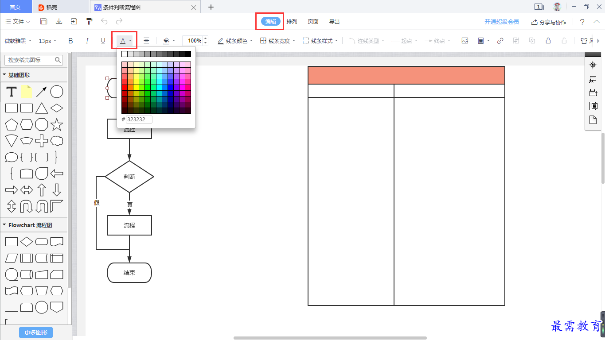Screen dimensions: 605x340
Task: Click the insert link icon
Action: pyautogui.click(x=500, y=41)
